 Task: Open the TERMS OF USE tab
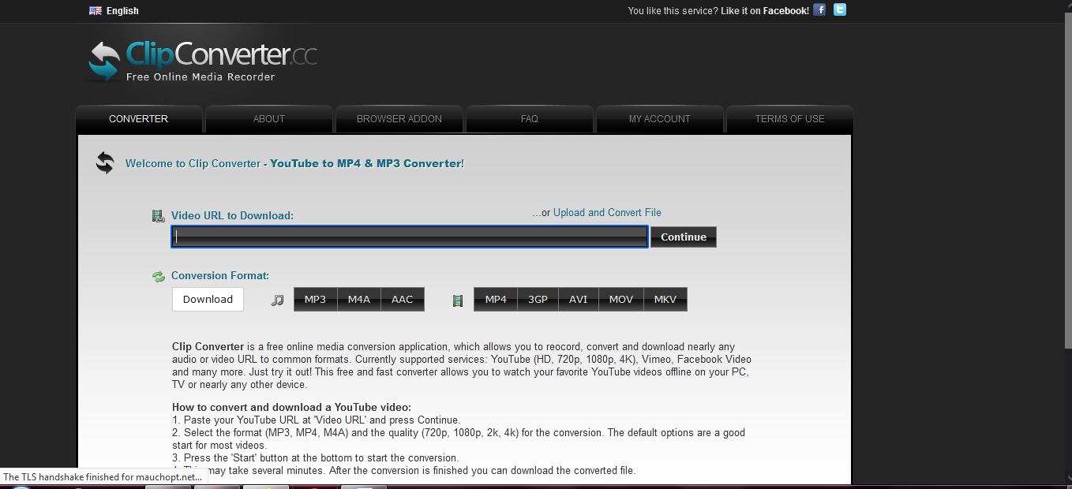click(790, 119)
